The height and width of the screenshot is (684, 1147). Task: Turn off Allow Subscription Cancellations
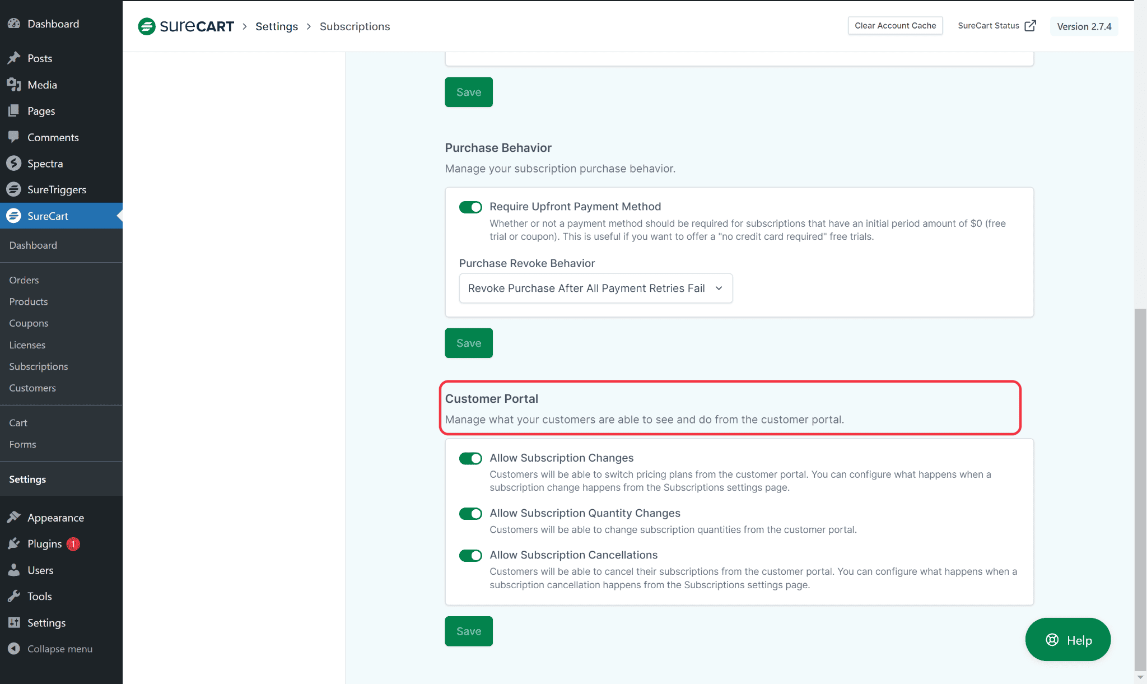point(470,555)
